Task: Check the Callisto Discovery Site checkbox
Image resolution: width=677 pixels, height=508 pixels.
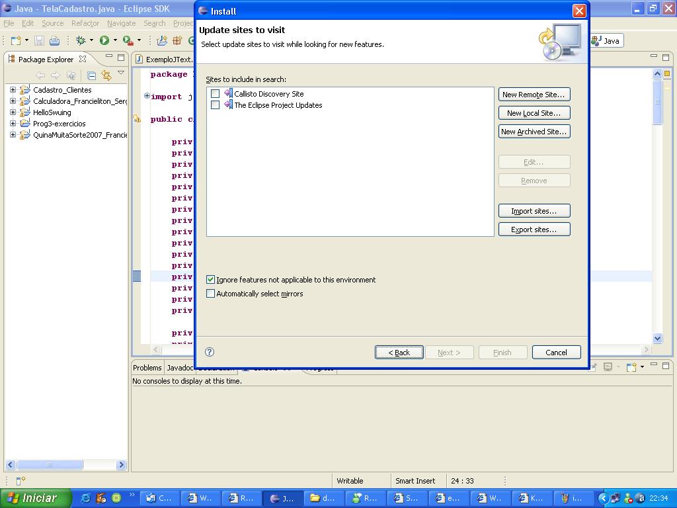Action: click(215, 93)
